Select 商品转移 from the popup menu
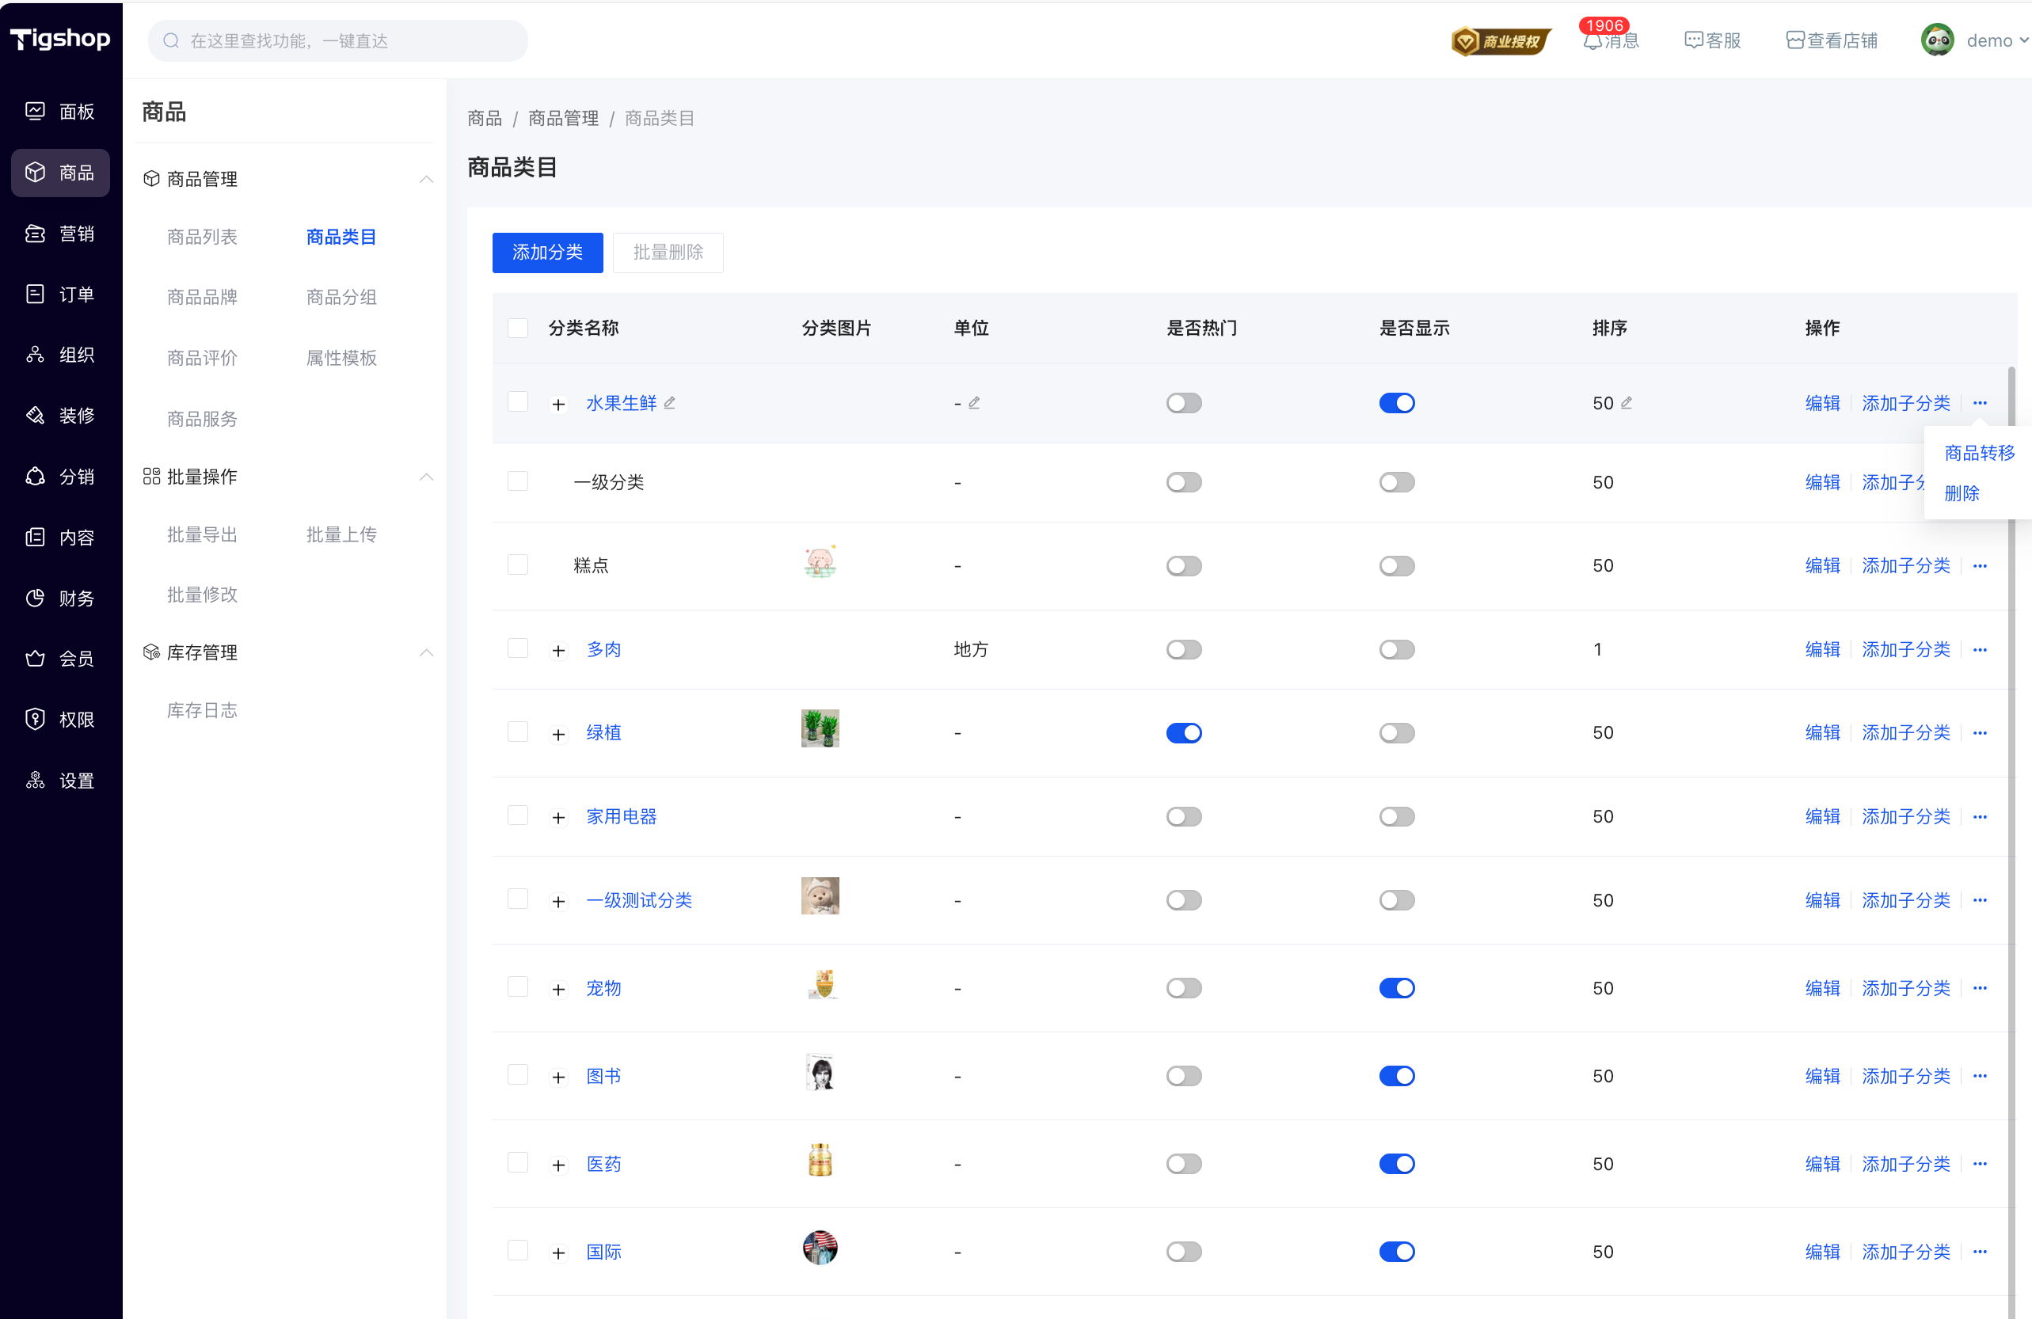 click(x=1978, y=454)
